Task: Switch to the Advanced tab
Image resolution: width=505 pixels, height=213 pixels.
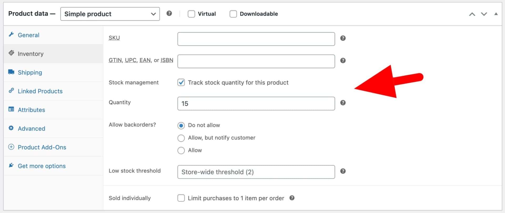Action: (53, 129)
